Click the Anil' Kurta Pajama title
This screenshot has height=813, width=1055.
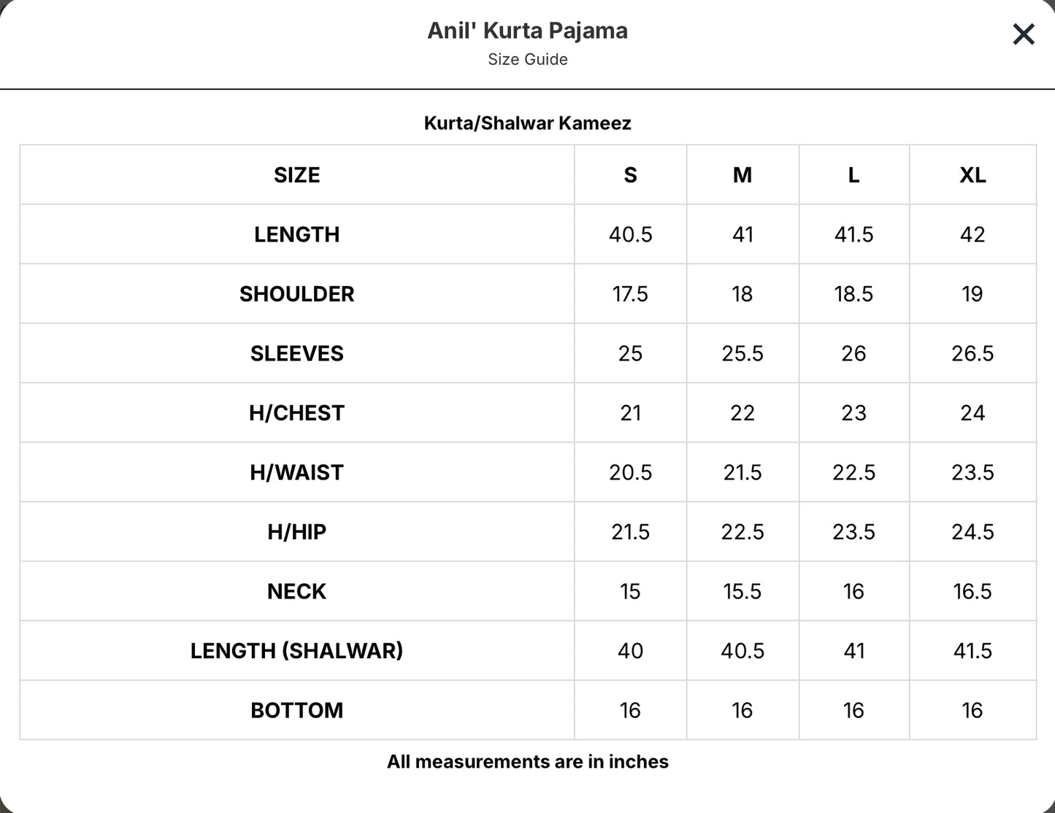528,31
